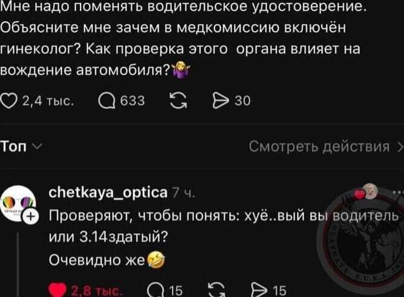Expand the Топ sorting dropdown
The width and height of the screenshot is (404, 297).
pyautogui.click(x=21, y=147)
